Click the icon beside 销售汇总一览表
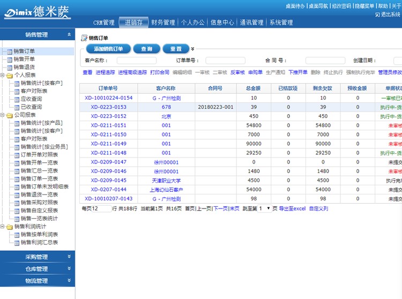 click(x=17, y=171)
